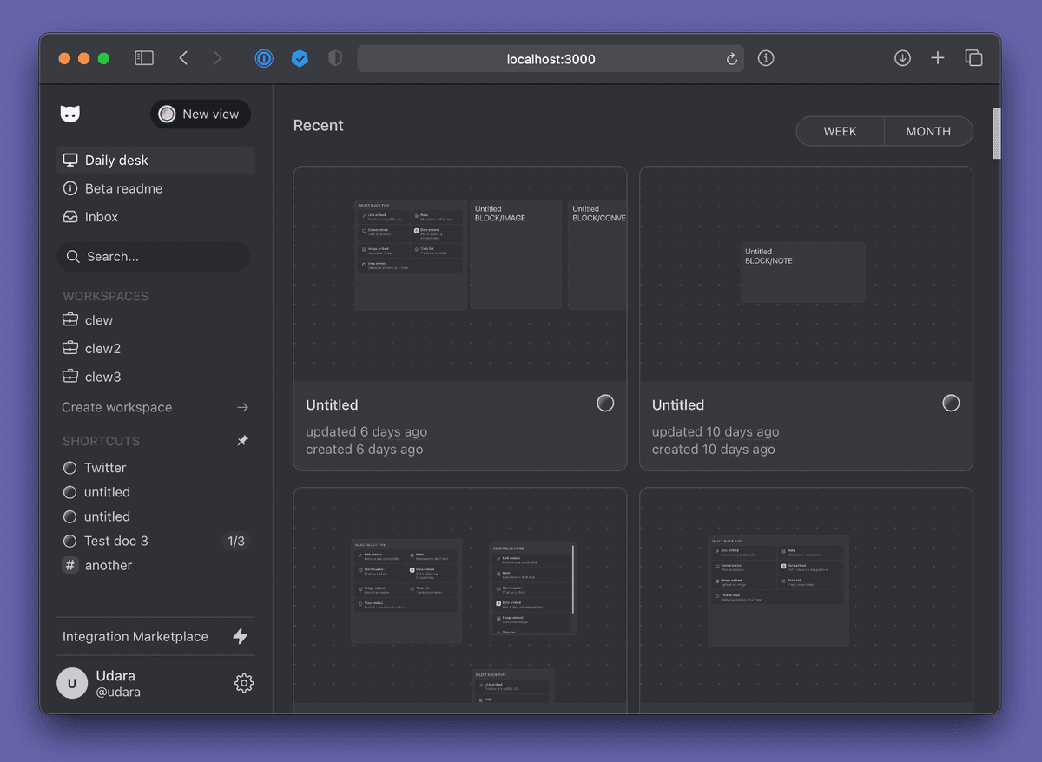The height and width of the screenshot is (762, 1042).
Task: Click the Search field
Action: [x=154, y=256]
